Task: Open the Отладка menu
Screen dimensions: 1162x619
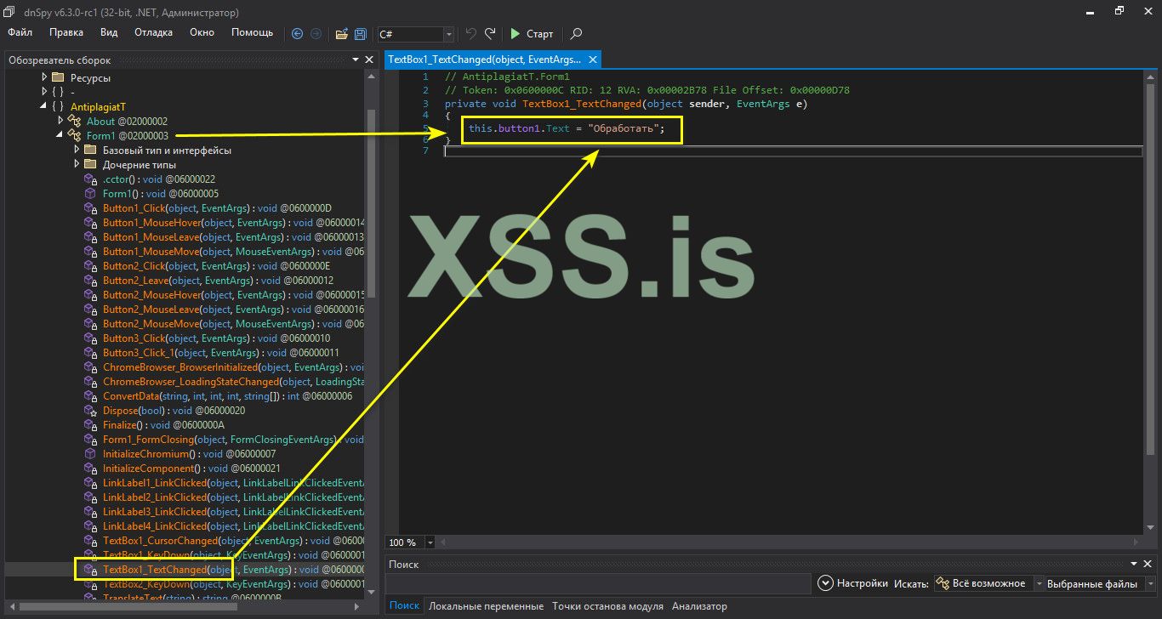Action: [153, 32]
